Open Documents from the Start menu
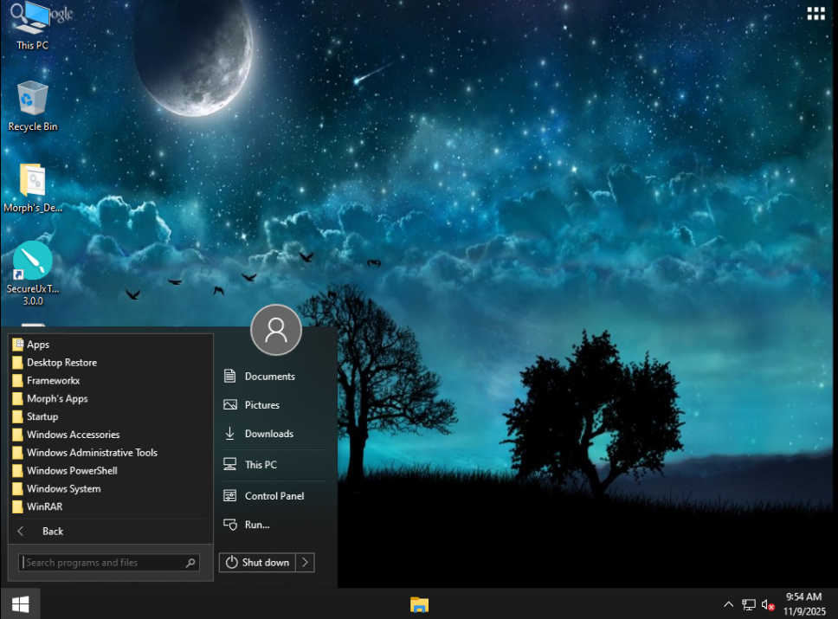Viewport: 838px width, 619px height. (269, 377)
